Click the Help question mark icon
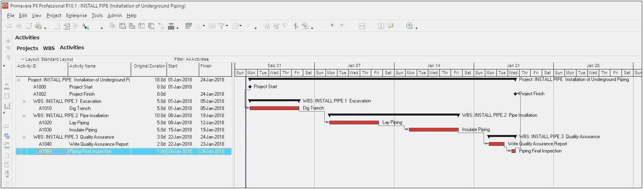Screen dimensions: 643x189 410,26
